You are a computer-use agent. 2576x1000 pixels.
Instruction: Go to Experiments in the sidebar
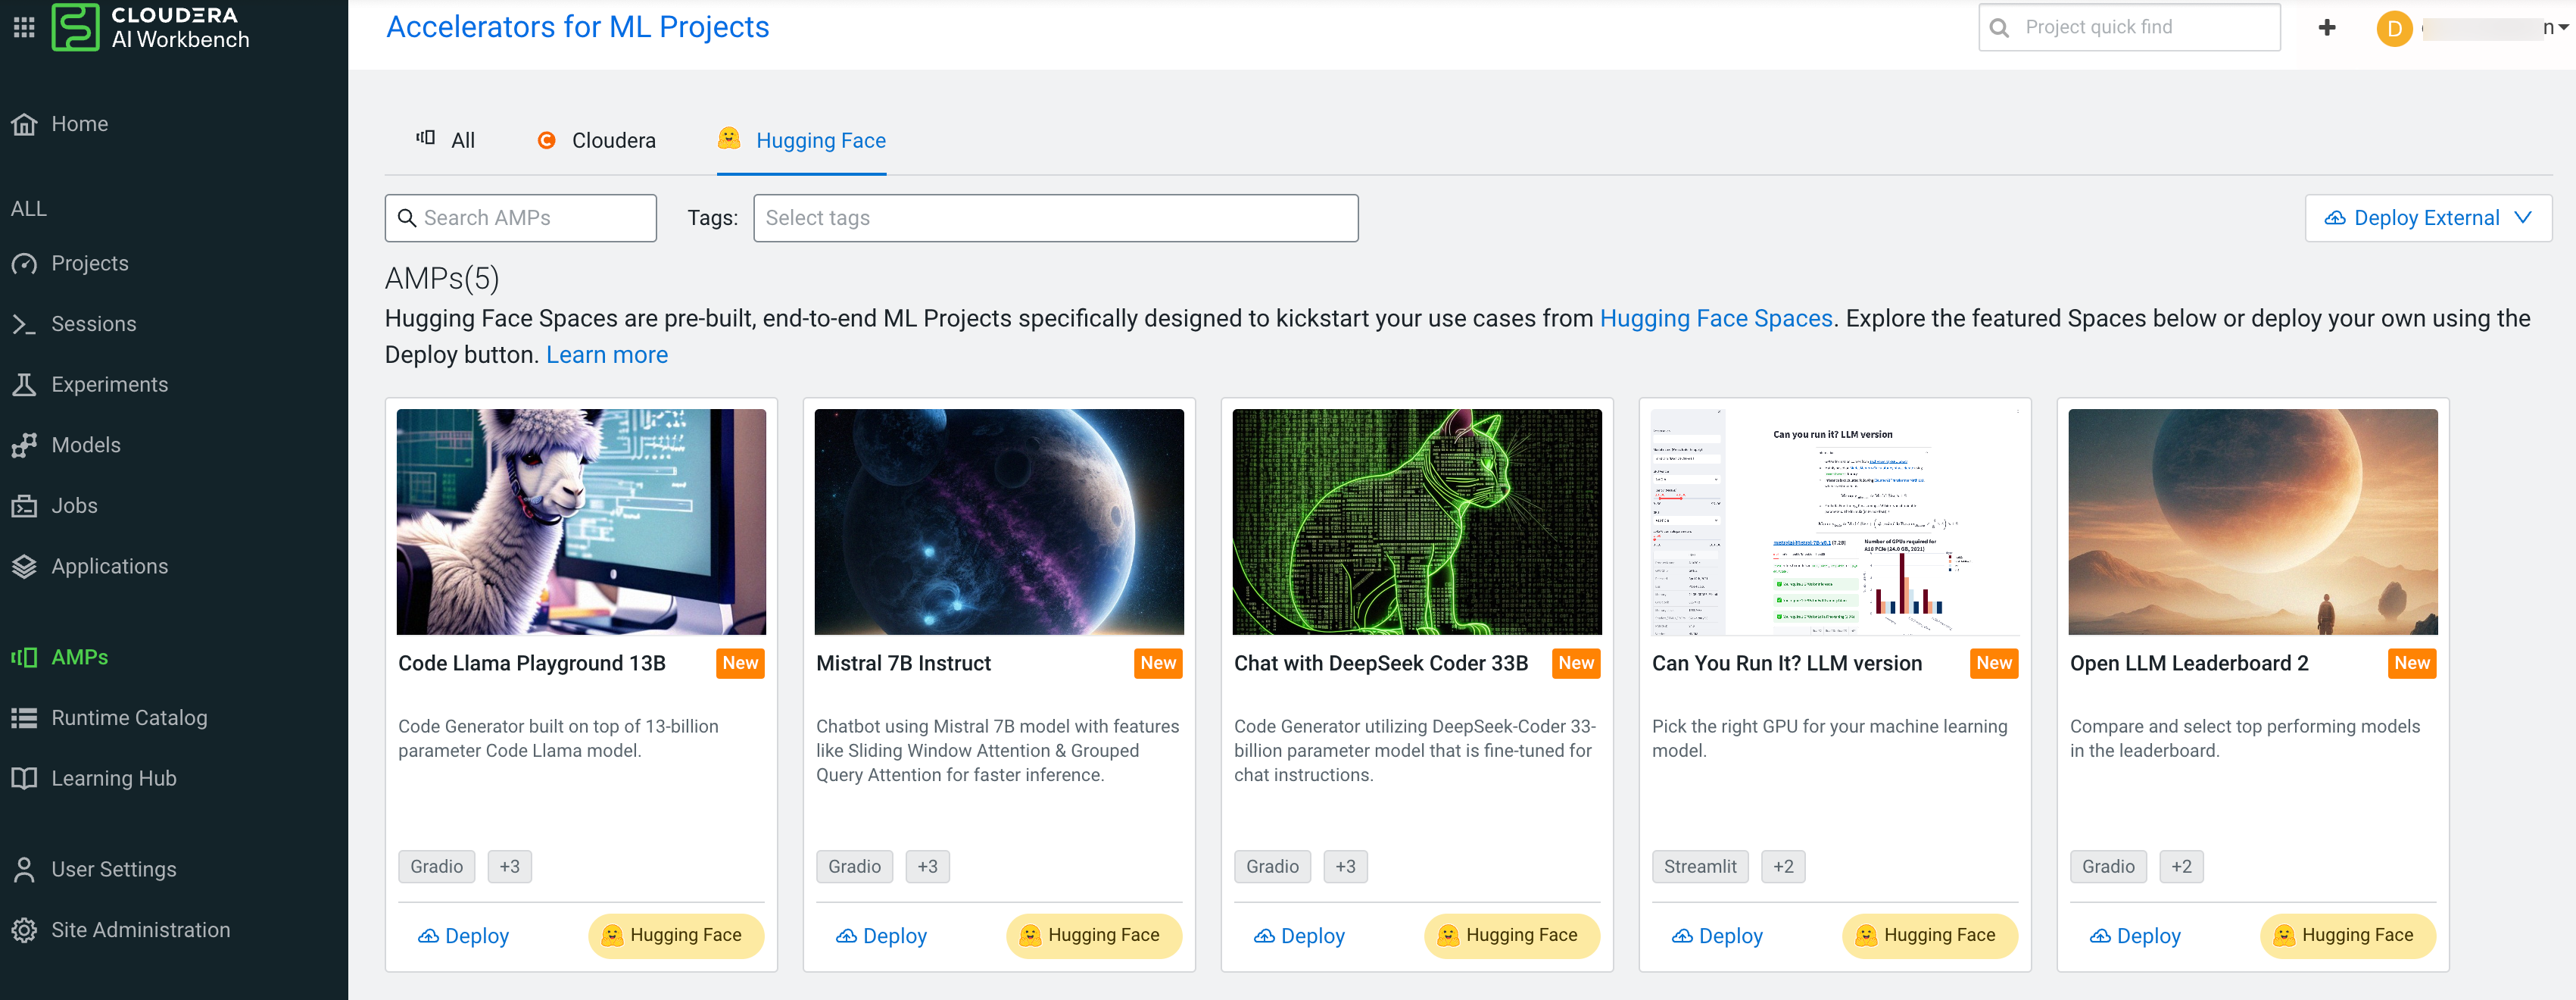tap(109, 384)
